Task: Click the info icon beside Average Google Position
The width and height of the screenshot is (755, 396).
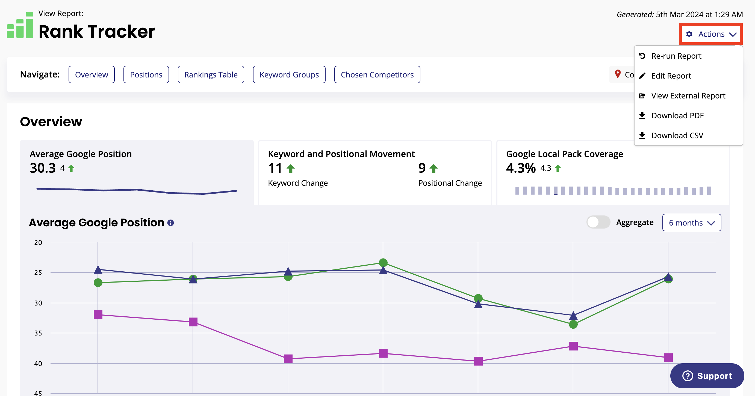Action: click(x=170, y=223)
